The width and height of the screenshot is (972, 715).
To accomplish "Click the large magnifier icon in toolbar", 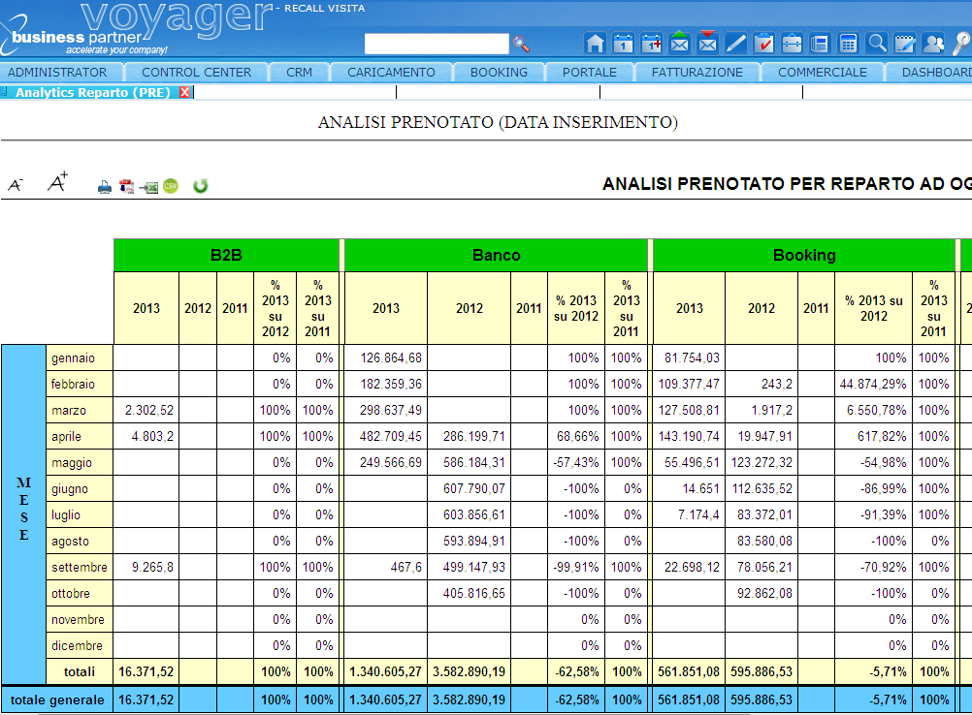I will [x=877, y=44].
